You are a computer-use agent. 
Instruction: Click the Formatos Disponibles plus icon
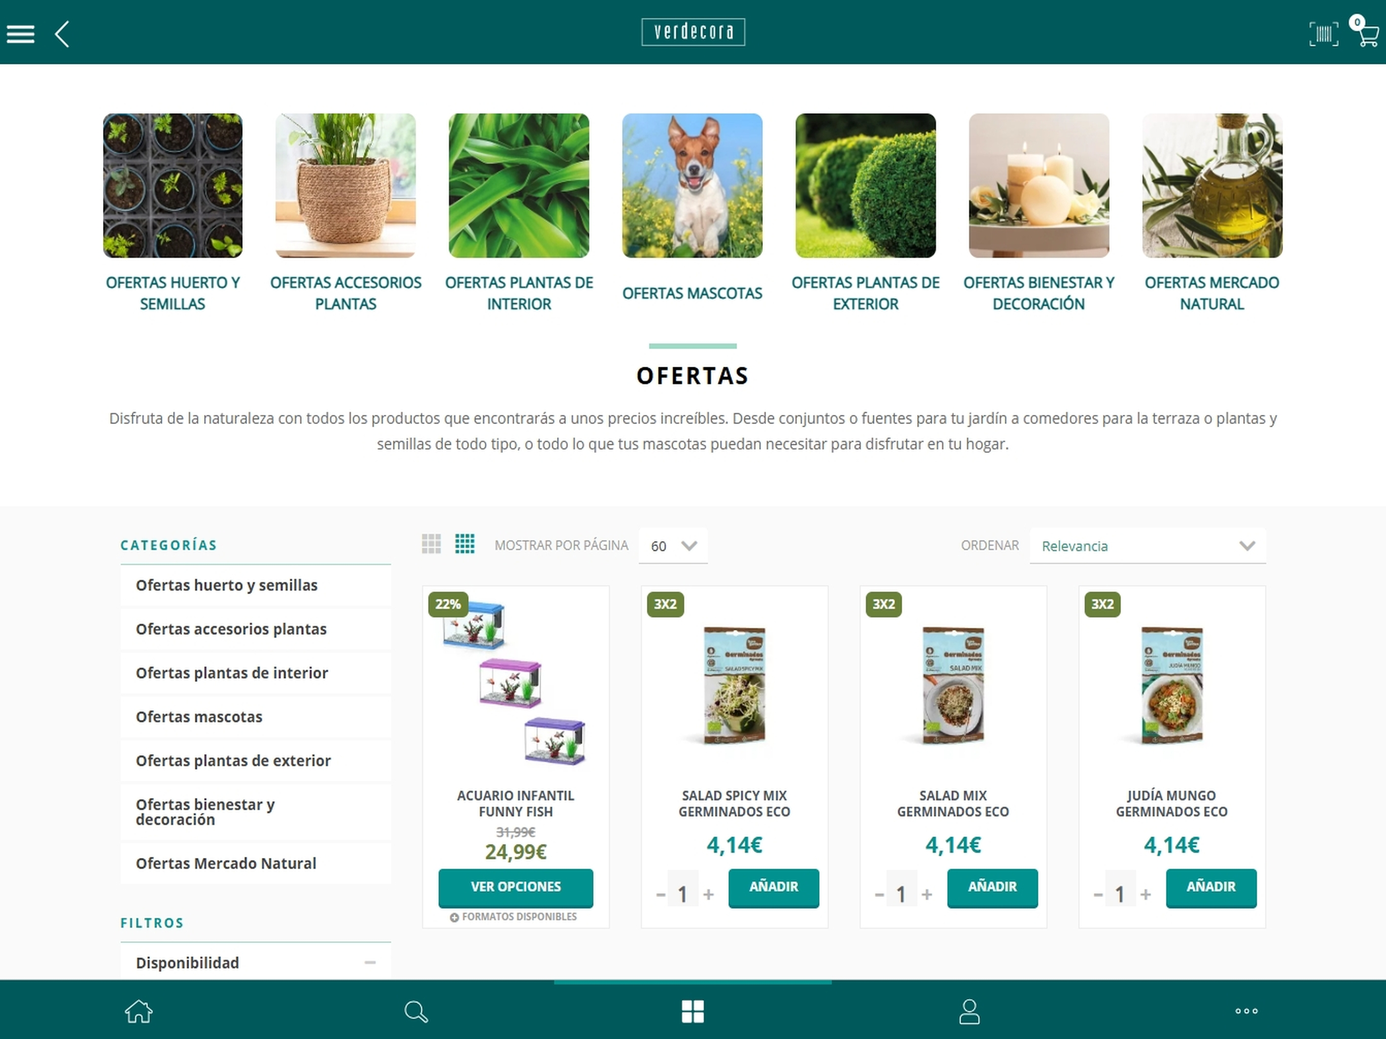point(454,917)
